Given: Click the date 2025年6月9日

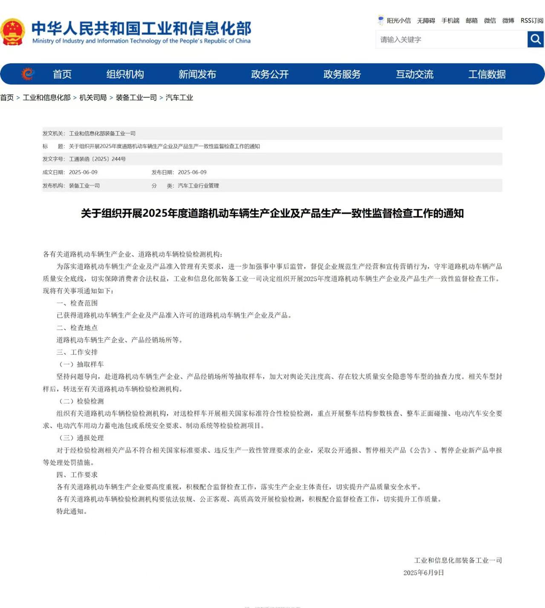Looking at the screenshot, I should [424, 573].
